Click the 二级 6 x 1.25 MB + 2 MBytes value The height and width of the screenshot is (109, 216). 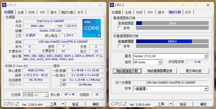pos(85,80)
